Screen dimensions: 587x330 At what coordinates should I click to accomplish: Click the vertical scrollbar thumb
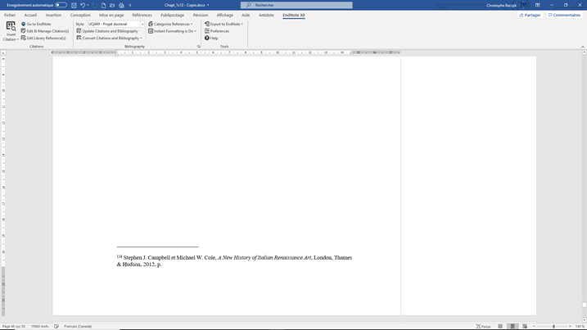click(x=584, y=305)
